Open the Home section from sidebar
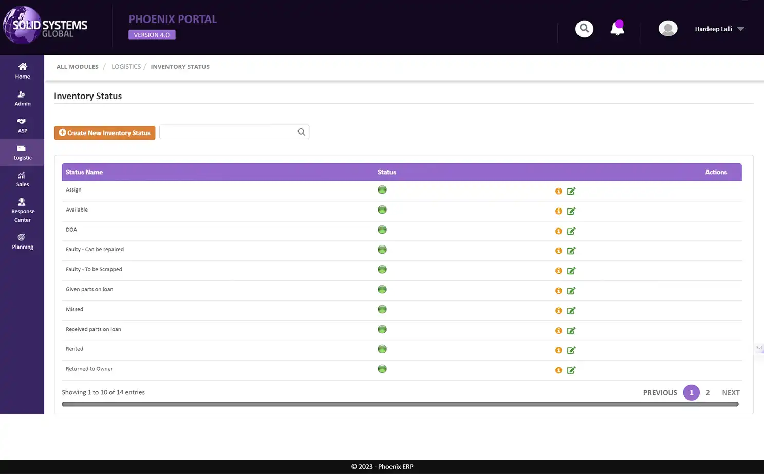 click(22, 70)
